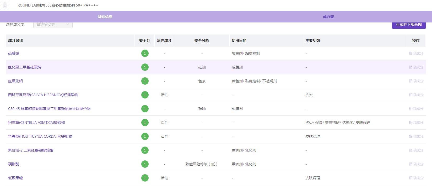Click the green safety score badge for 氢氧化铝
Screen dimensions: 432x186
(145, 81)
